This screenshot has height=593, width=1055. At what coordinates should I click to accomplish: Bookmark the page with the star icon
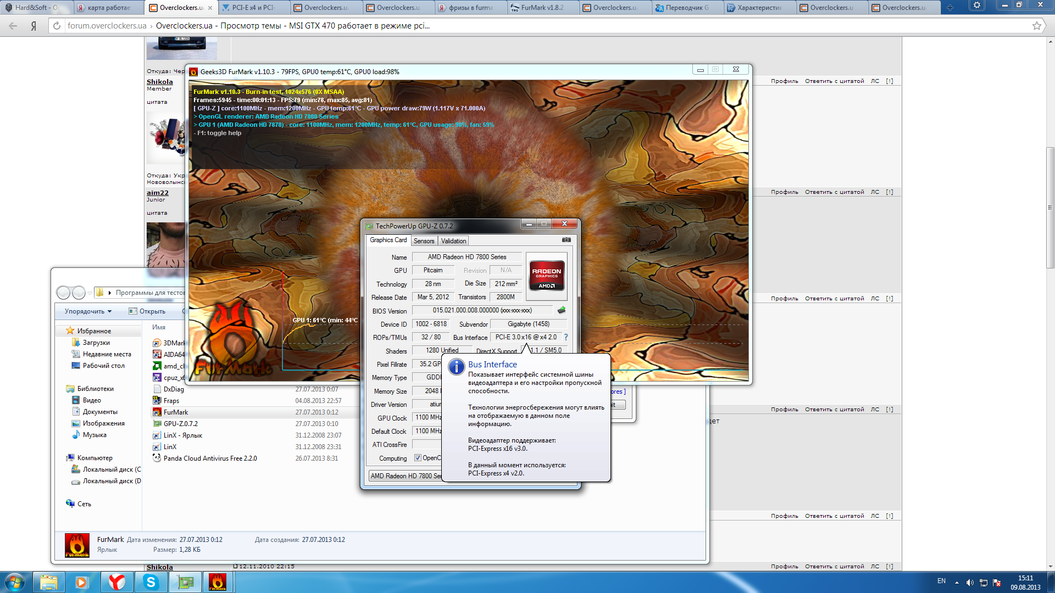1037,26
